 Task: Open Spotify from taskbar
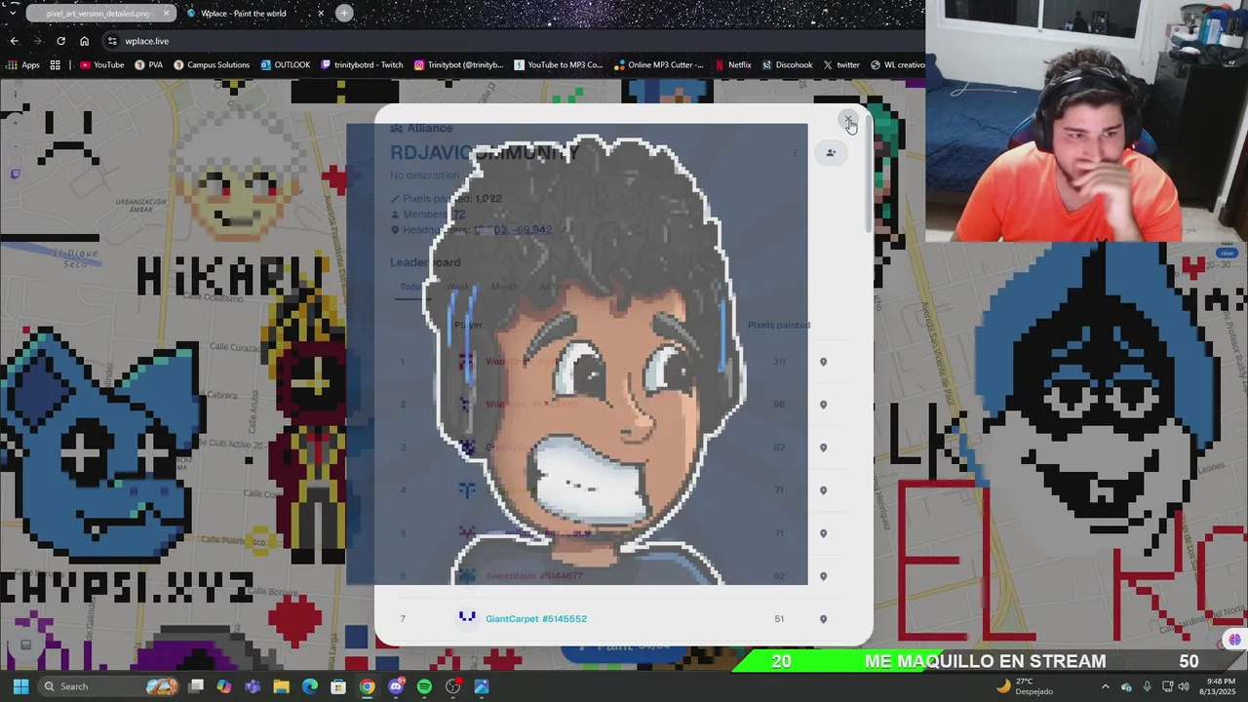(424, 686)
